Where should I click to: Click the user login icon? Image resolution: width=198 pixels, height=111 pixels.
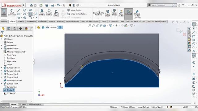pos(179,5)
